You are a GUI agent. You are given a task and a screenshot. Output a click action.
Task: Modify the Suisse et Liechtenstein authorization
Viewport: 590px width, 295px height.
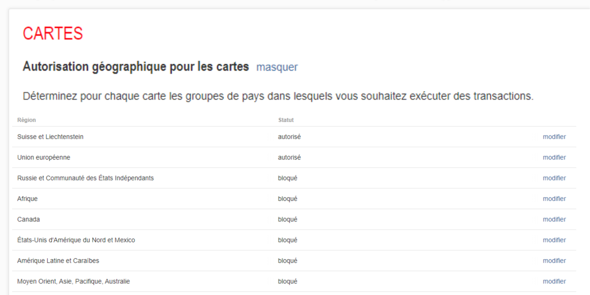(x=554, y=137)
